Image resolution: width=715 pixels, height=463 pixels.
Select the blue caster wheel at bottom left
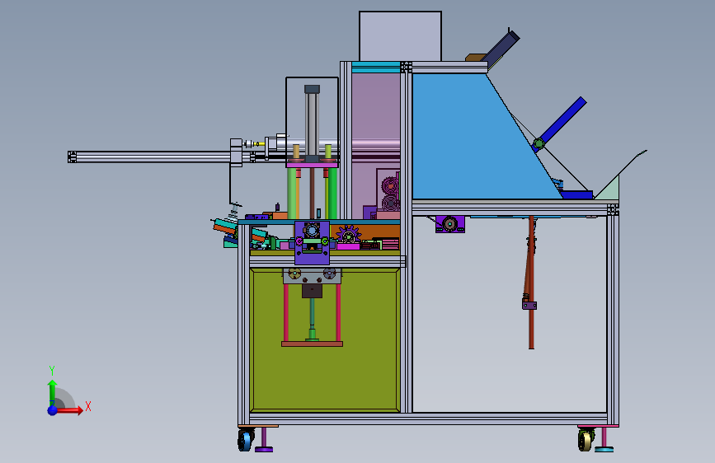(245, 440)
